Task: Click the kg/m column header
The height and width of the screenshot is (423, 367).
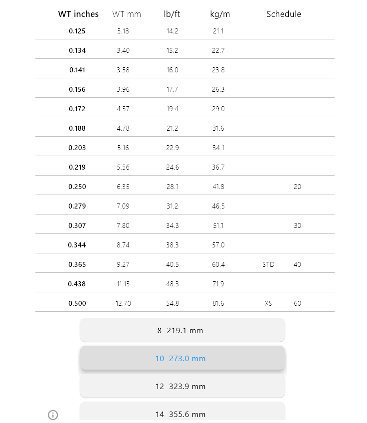Action: point(219,14)
